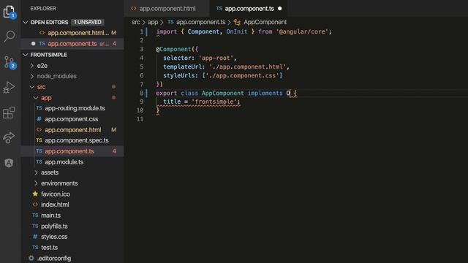
Task: Open test.ts file
Action: pos(49,248)
